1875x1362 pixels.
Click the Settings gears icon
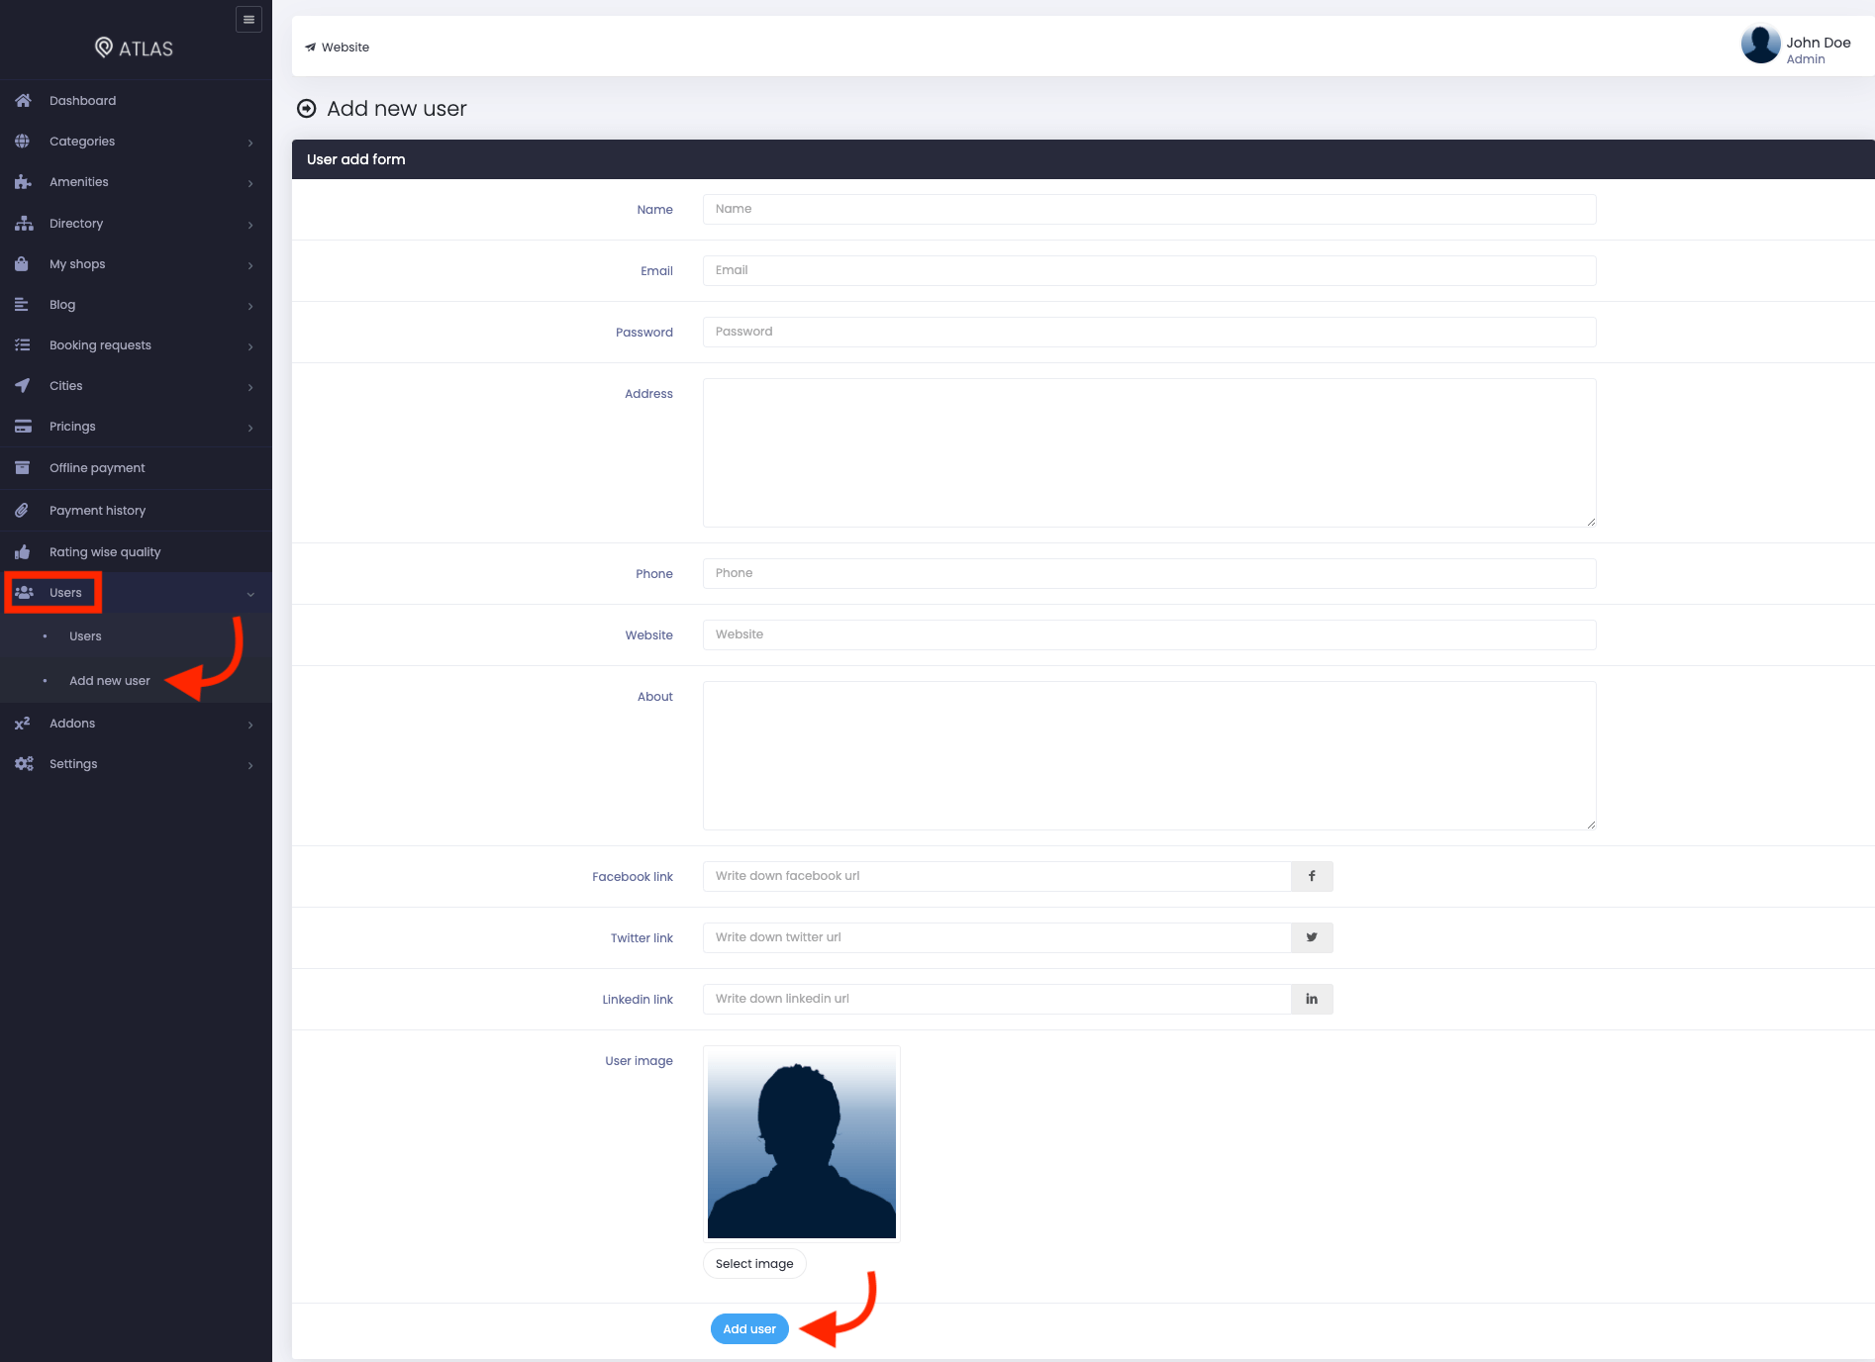click(x=24, y=764)
